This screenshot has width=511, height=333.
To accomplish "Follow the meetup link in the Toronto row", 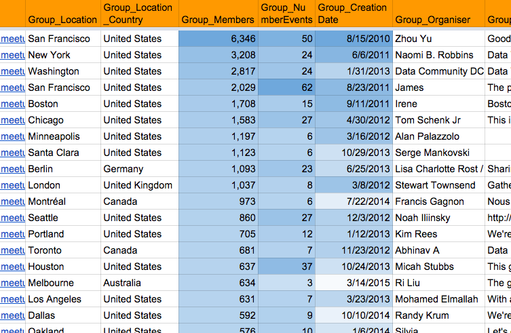I will (12, 250).
